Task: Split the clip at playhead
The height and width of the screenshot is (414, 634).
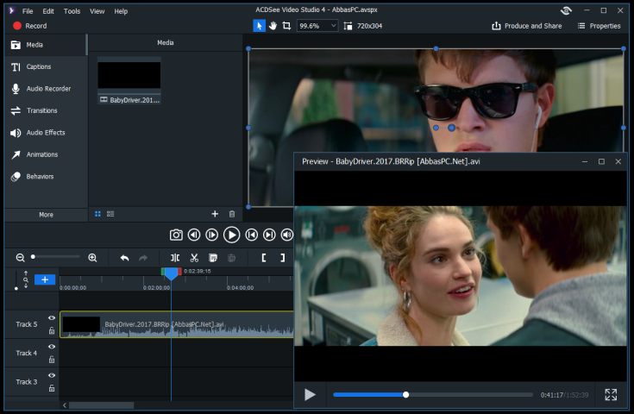Action: pos(175,258)
